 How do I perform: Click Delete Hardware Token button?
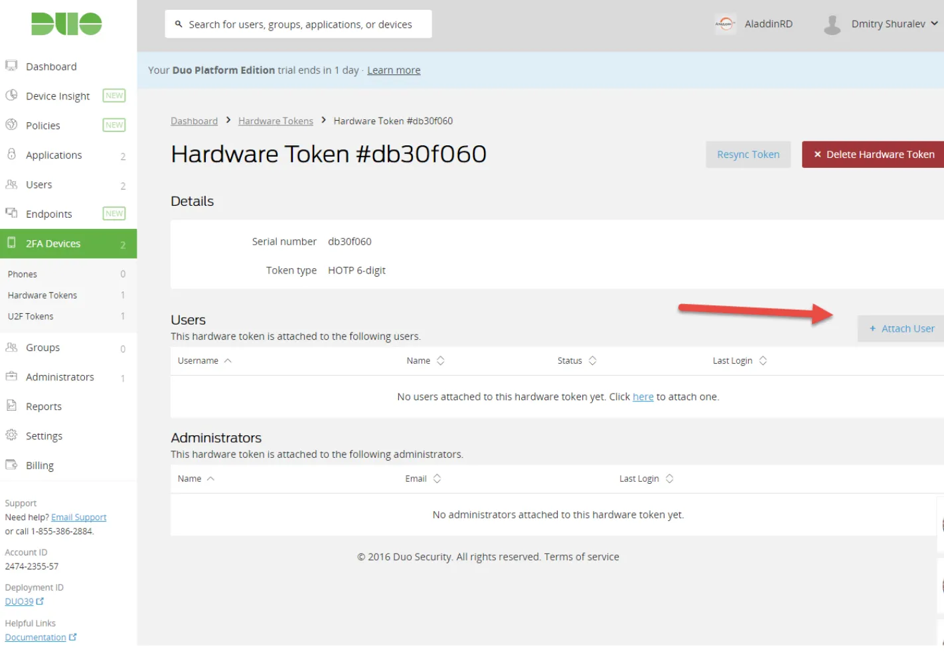tap(873, 154)
